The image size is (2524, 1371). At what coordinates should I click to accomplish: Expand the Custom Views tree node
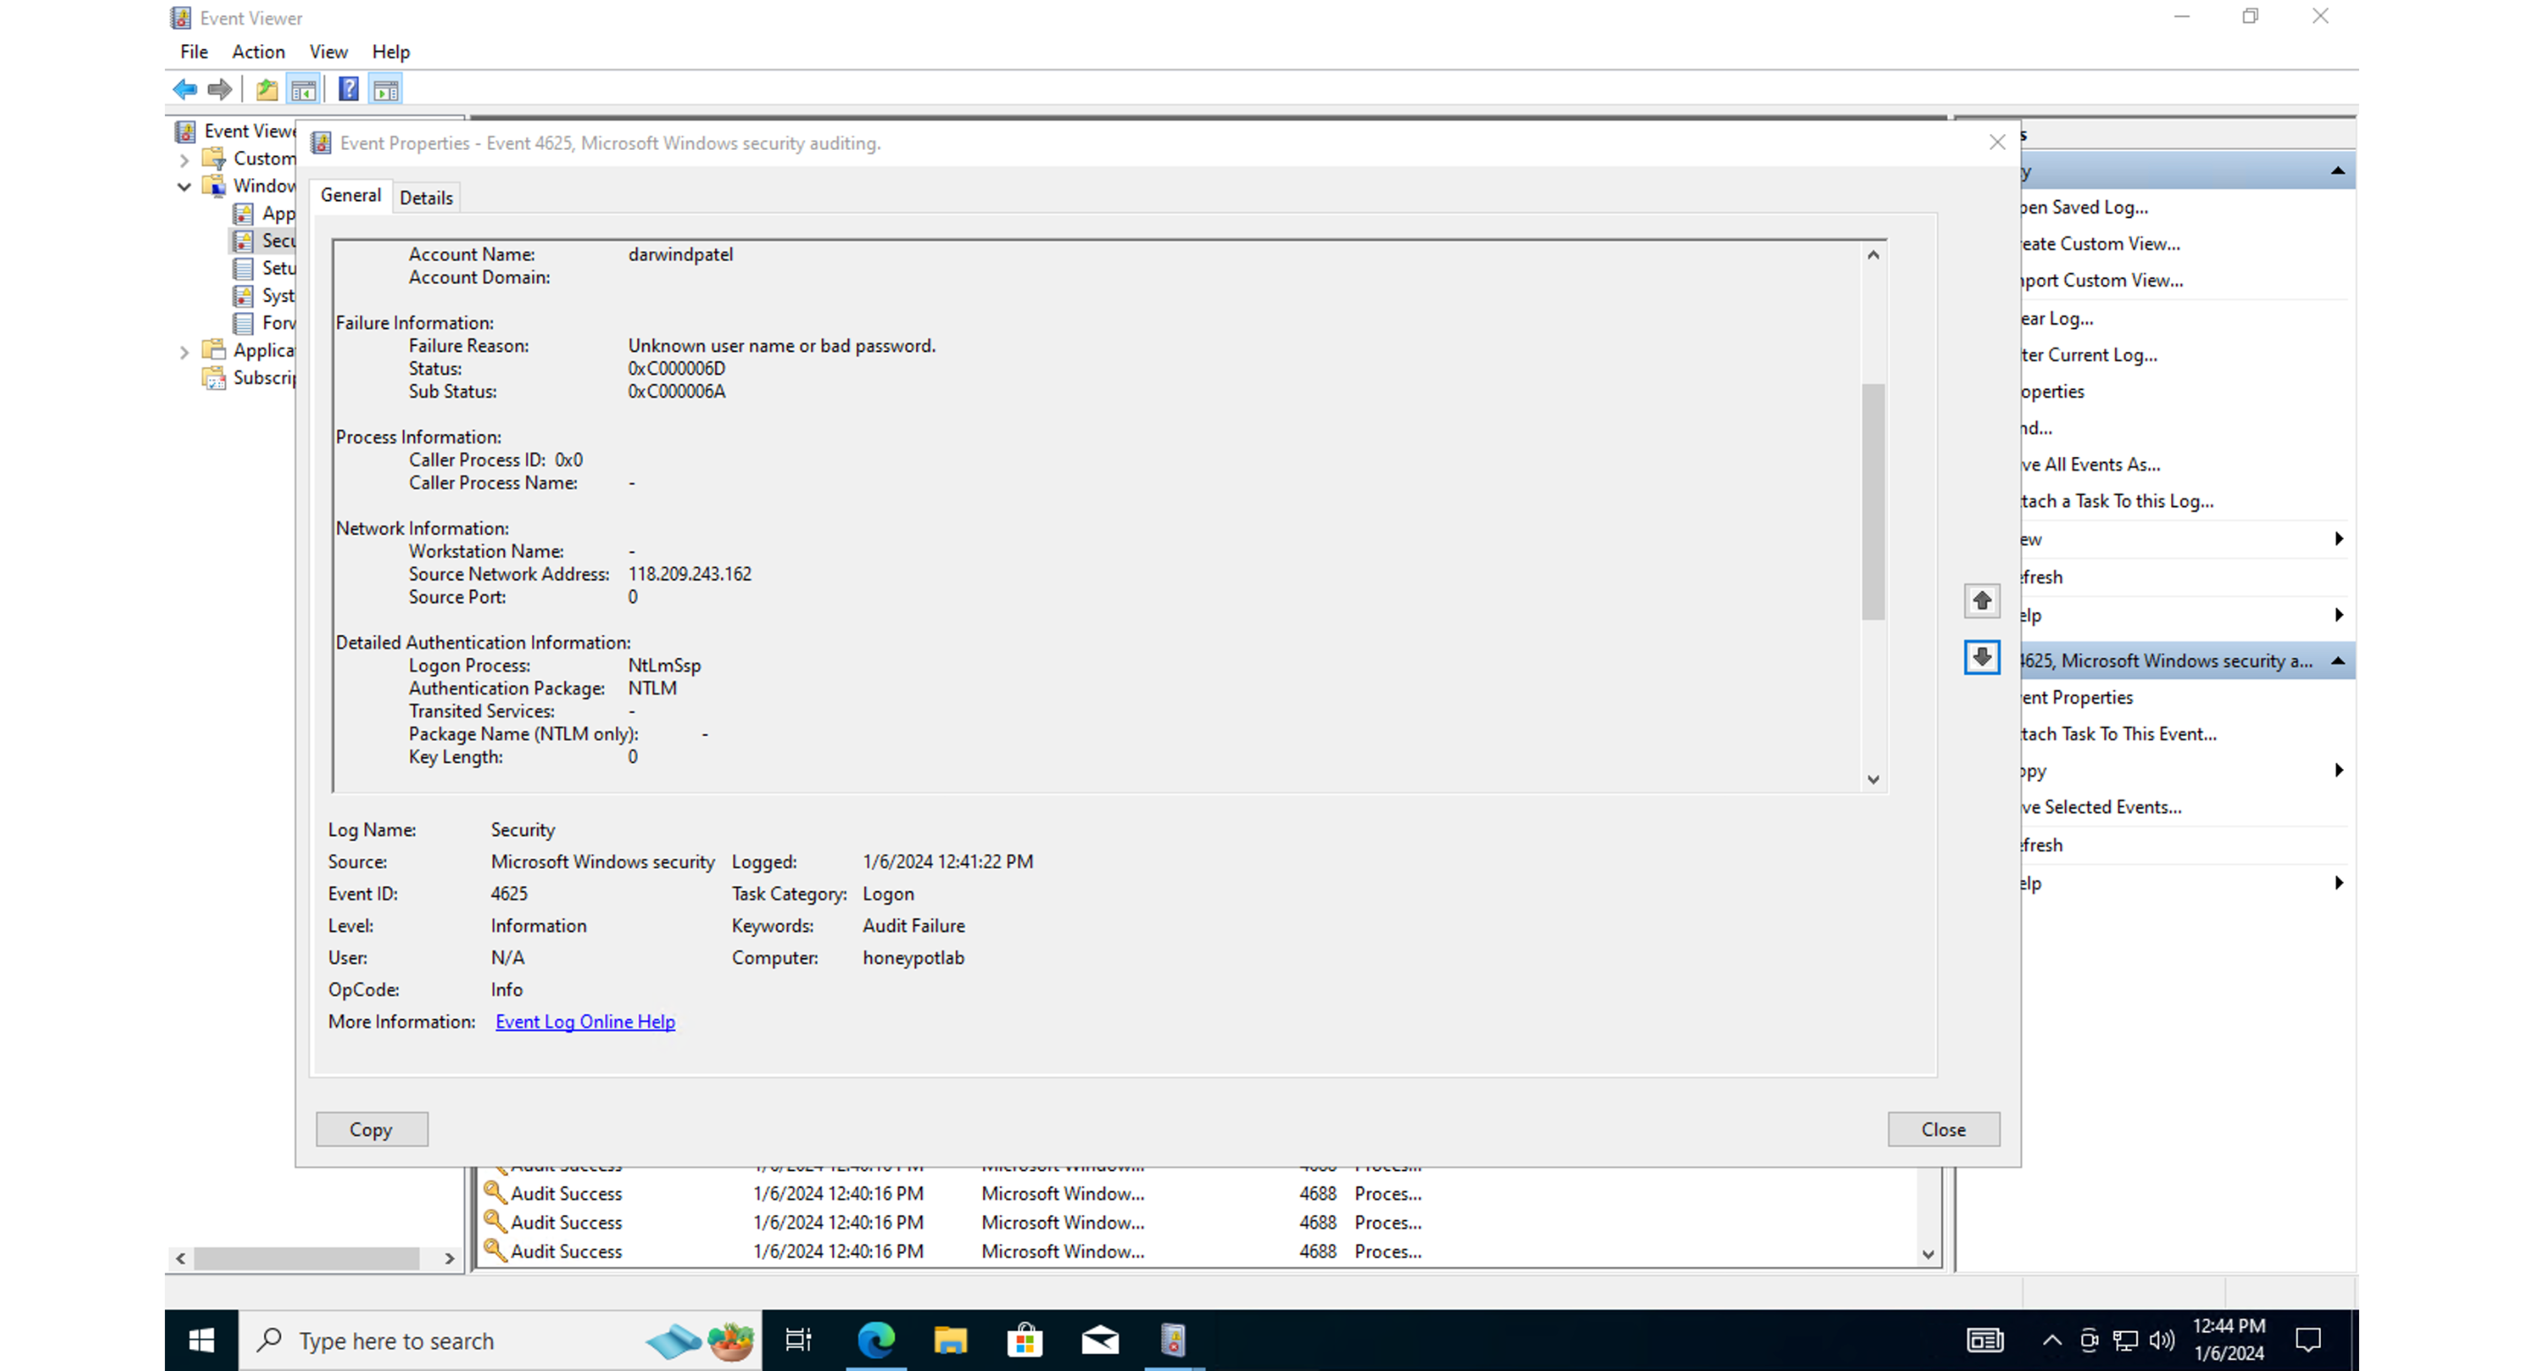(x=184, y=159)
